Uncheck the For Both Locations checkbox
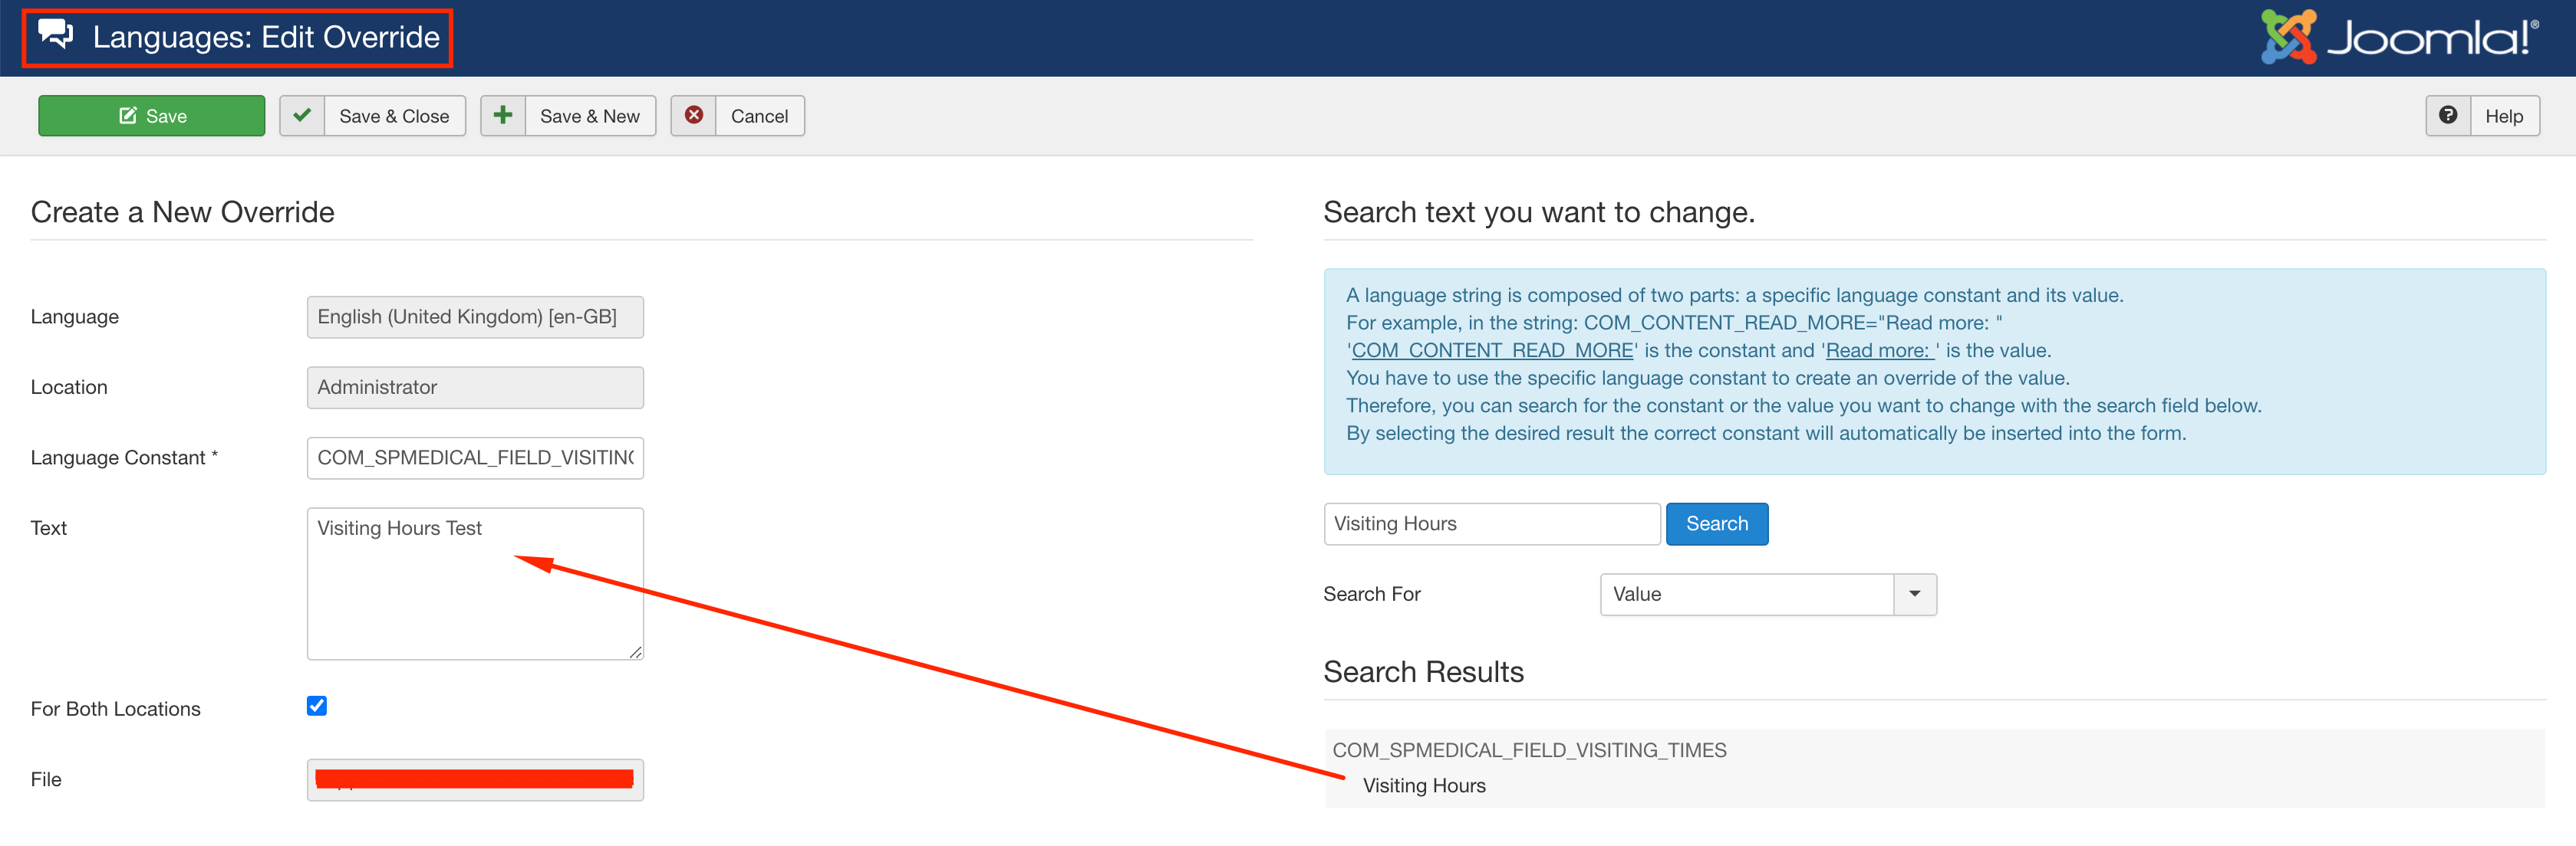2576x846 pixels. click(x=317, y=707)
